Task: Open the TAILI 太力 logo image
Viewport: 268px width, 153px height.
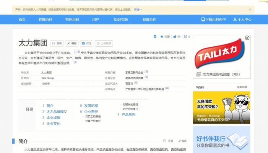Action: 221,53
